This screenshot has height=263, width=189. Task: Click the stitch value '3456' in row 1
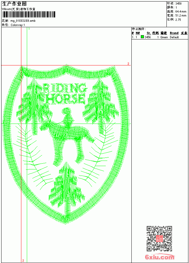pos(148,37)
